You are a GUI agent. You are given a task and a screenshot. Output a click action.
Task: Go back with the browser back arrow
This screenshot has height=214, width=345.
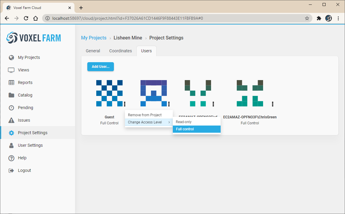(7, 18)
